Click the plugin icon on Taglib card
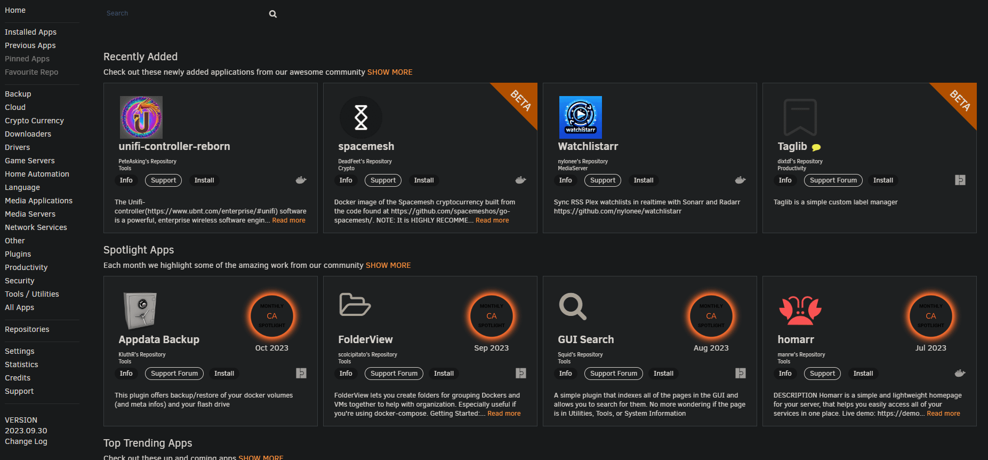The image size is (988, 460). 960,180
